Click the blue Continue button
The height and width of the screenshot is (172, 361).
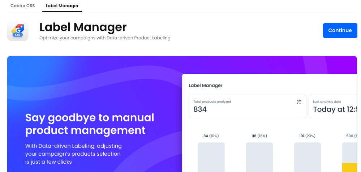tap(340, 30)
